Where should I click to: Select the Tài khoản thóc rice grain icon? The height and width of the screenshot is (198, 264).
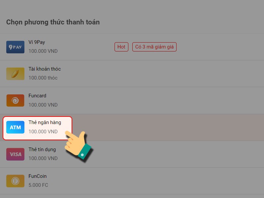15,74
